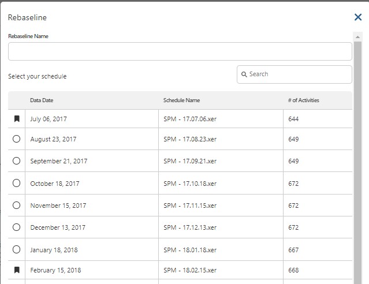Close the Rebaseline dialog with X
This screenshot has width=369, height=284.
click(x=358, y=17)
